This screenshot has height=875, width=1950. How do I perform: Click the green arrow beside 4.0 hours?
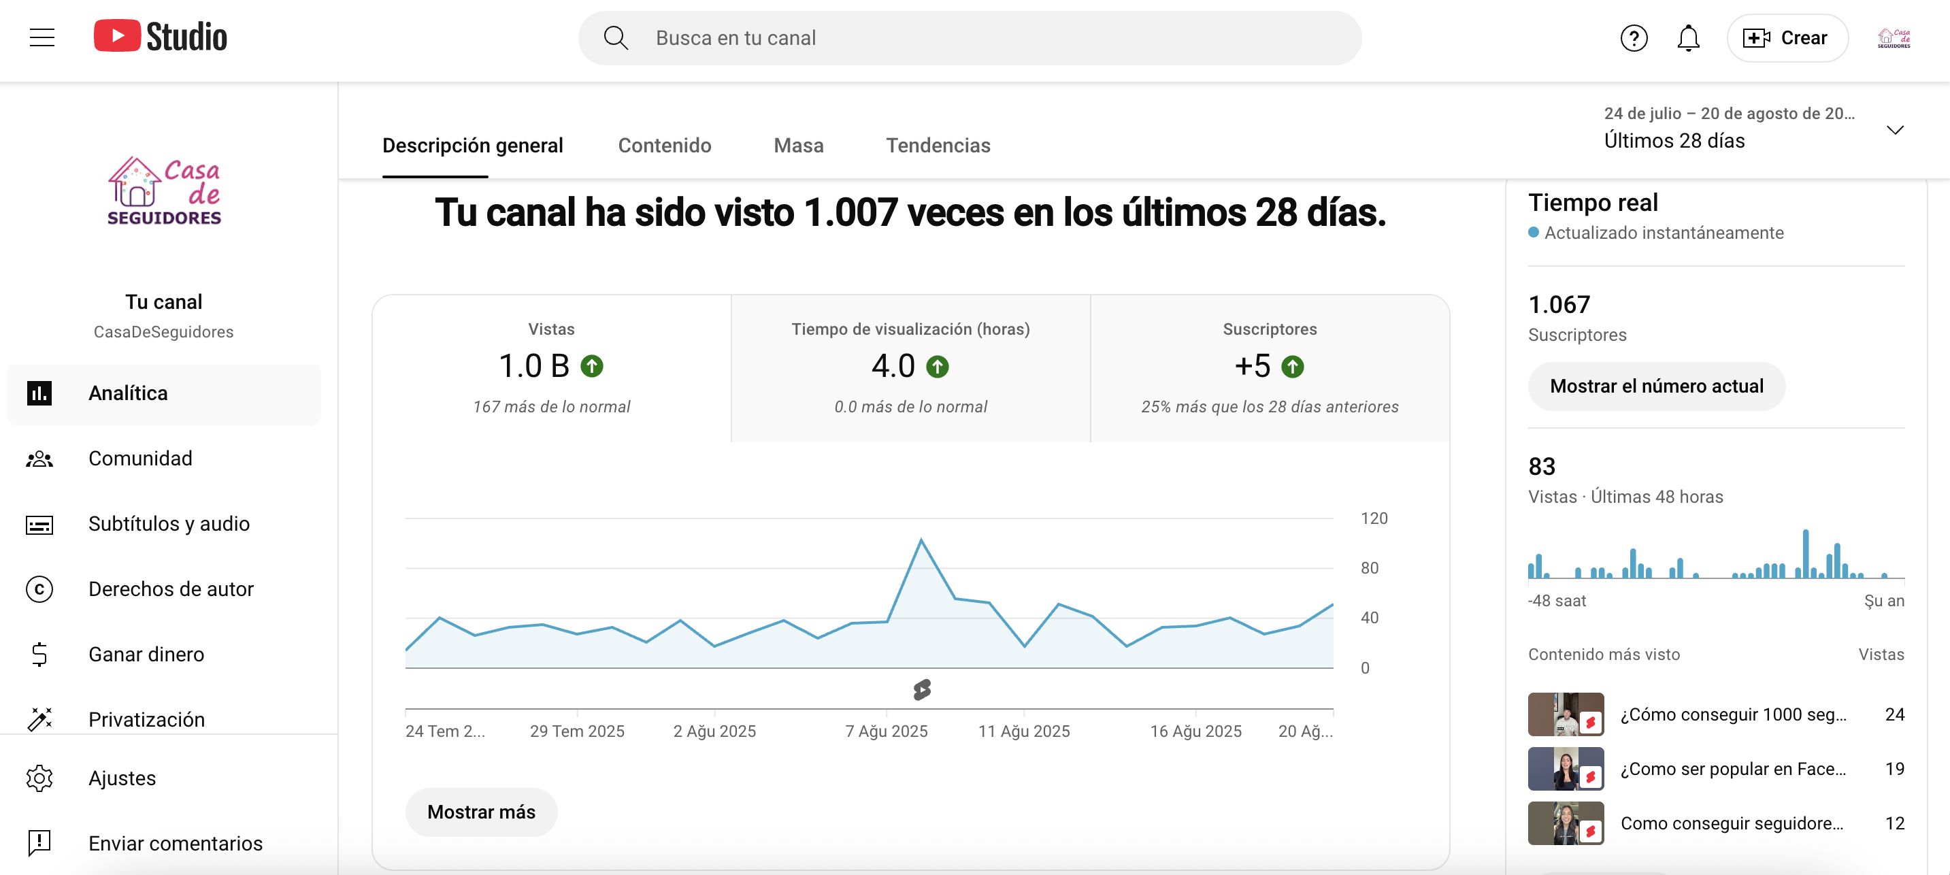pyautogui.click(x=937, y=367)
